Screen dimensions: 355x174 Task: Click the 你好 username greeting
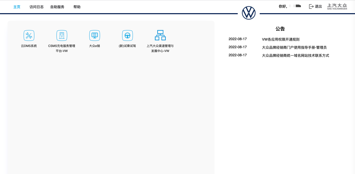(290, 6)
